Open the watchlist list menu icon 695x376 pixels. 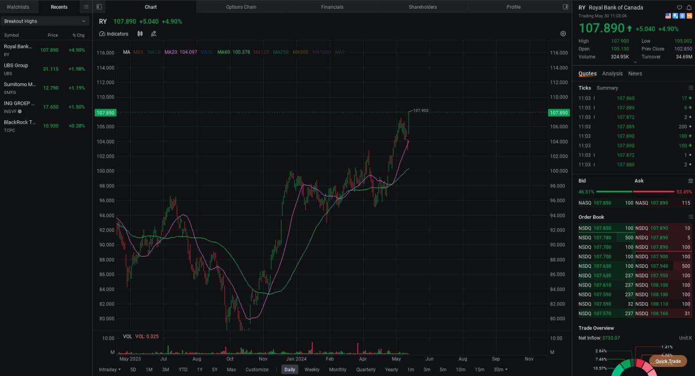(x=86, y=7)
